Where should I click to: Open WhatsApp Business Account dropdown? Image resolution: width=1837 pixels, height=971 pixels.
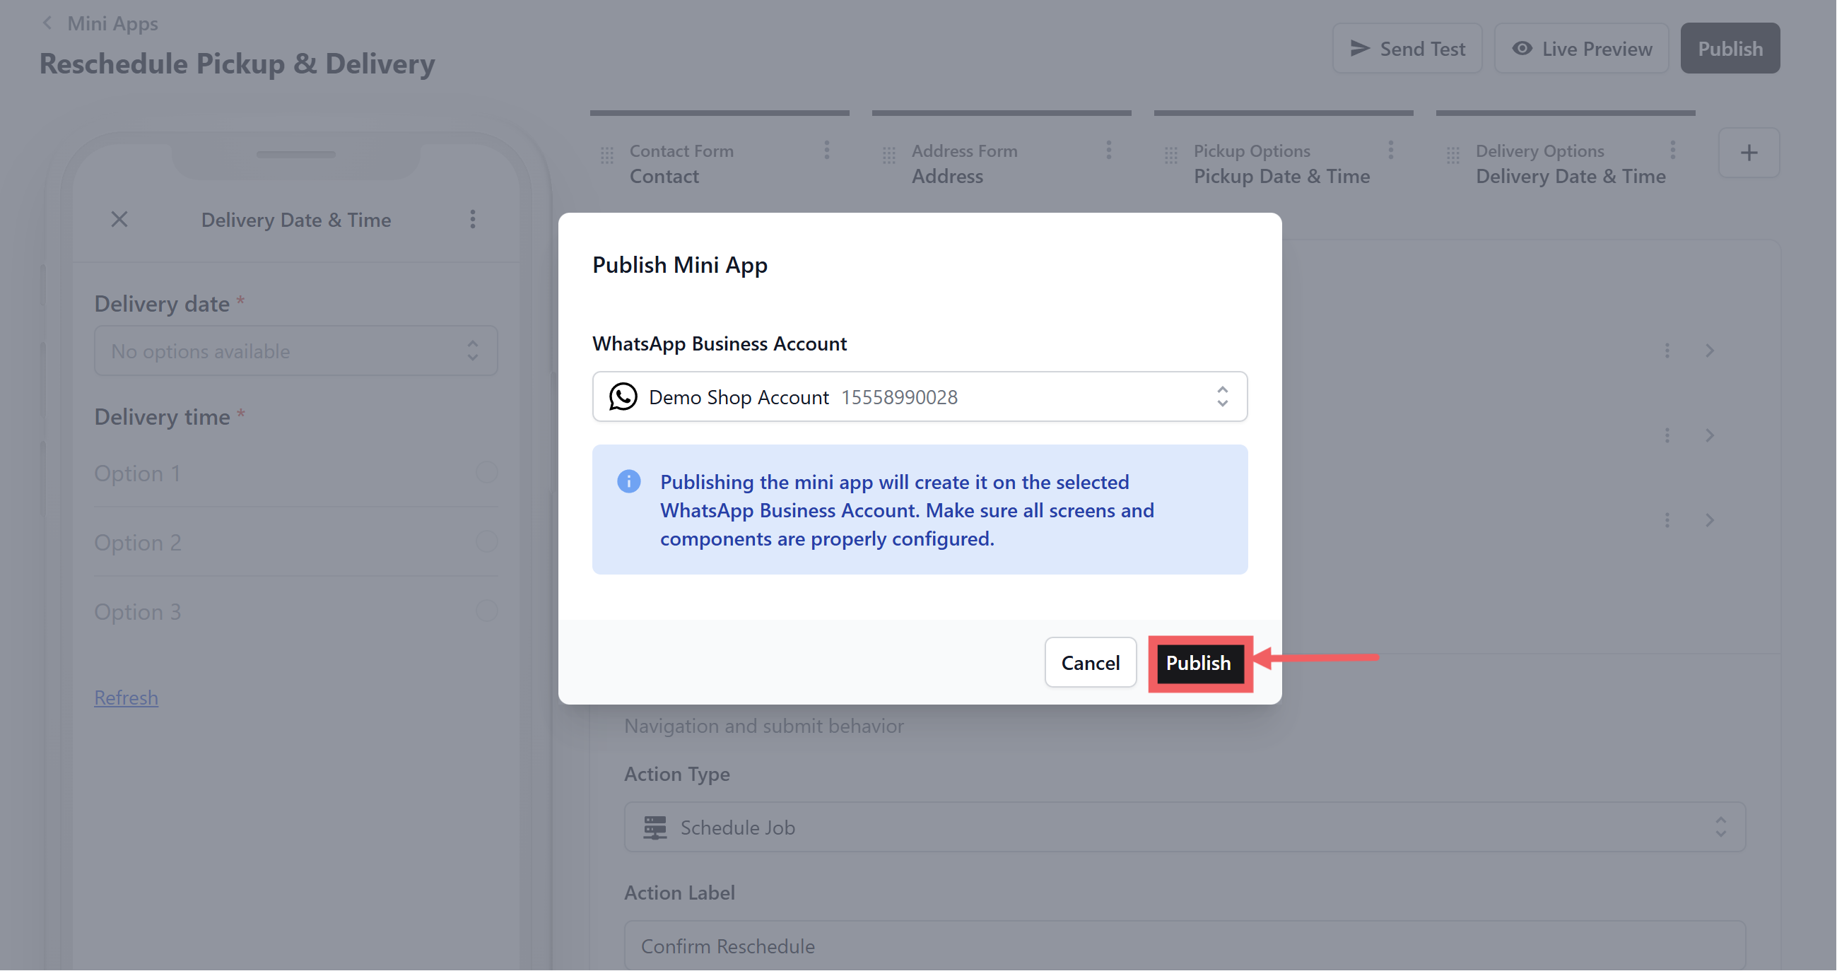920,396
